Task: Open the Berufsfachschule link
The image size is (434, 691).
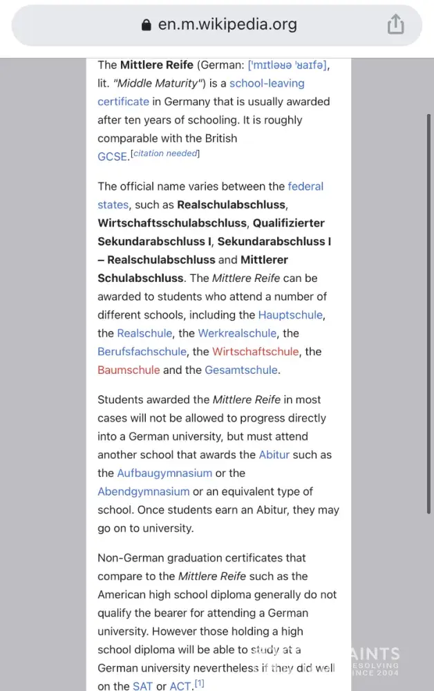Action: (x=142, y=352)
